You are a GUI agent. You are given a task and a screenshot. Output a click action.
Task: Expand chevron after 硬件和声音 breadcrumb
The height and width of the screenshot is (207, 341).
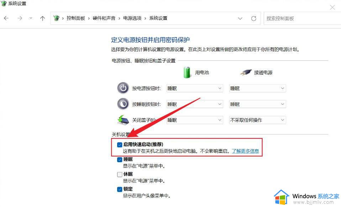click(119, 18)
